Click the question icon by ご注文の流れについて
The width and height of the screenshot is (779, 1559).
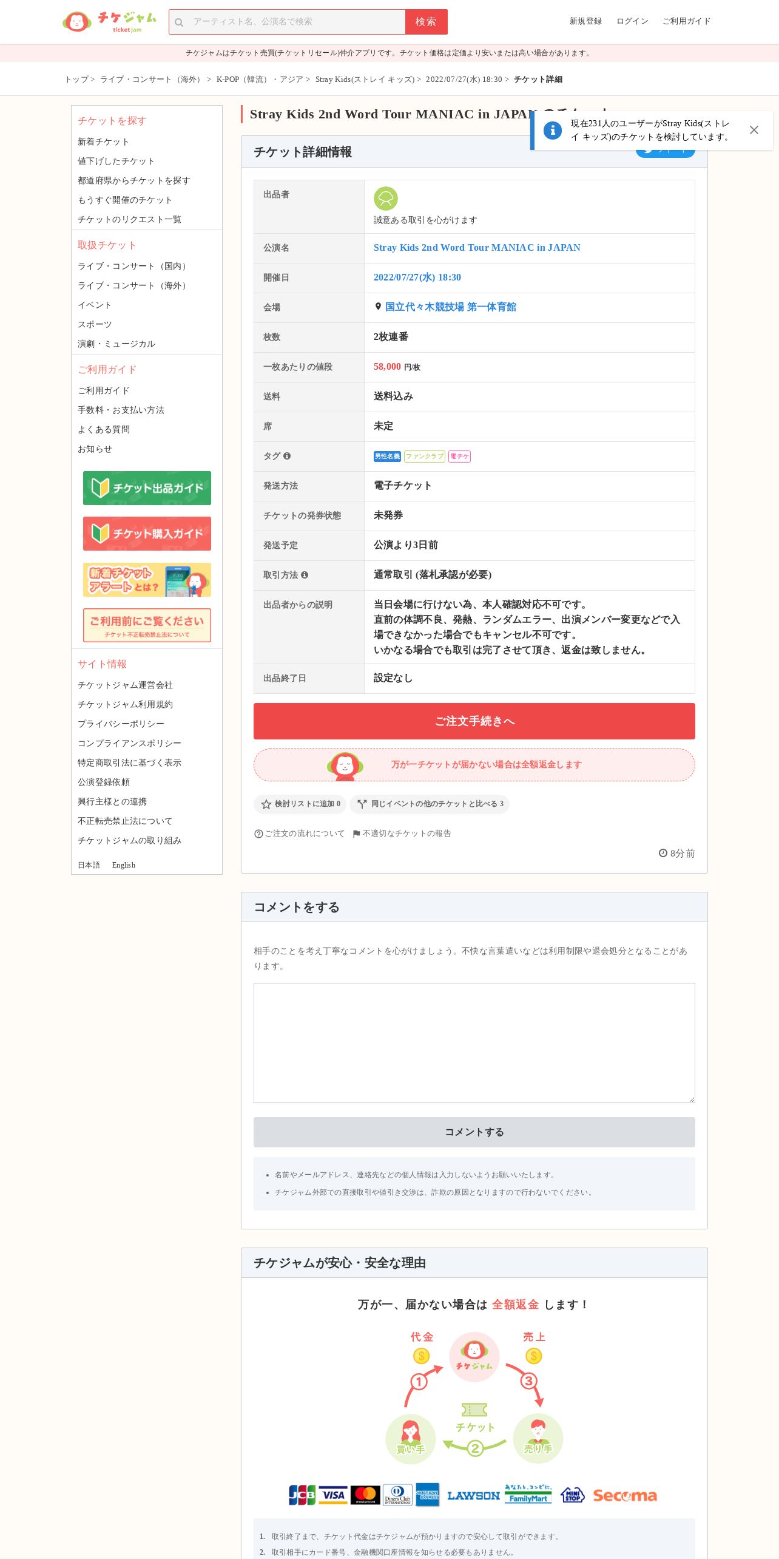(x=258, y=834)
